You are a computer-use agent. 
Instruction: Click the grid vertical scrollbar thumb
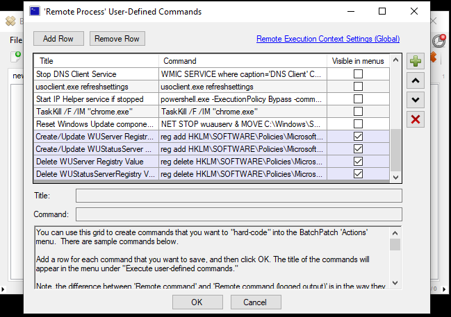tap(395, 150)
